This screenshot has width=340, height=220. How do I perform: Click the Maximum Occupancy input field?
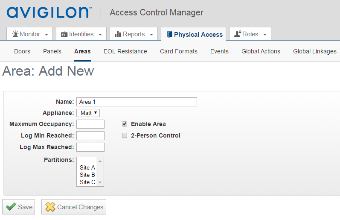click(90, 124)
